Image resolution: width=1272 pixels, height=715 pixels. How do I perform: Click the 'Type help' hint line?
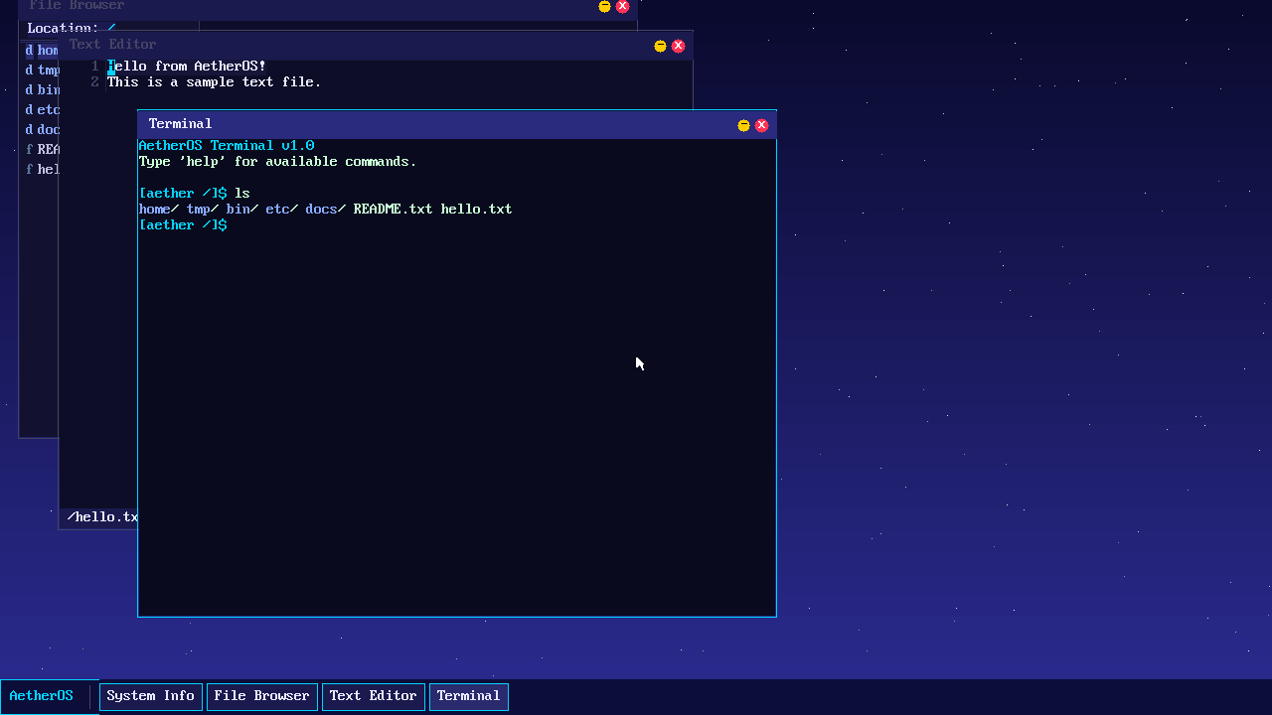(278, 162)
